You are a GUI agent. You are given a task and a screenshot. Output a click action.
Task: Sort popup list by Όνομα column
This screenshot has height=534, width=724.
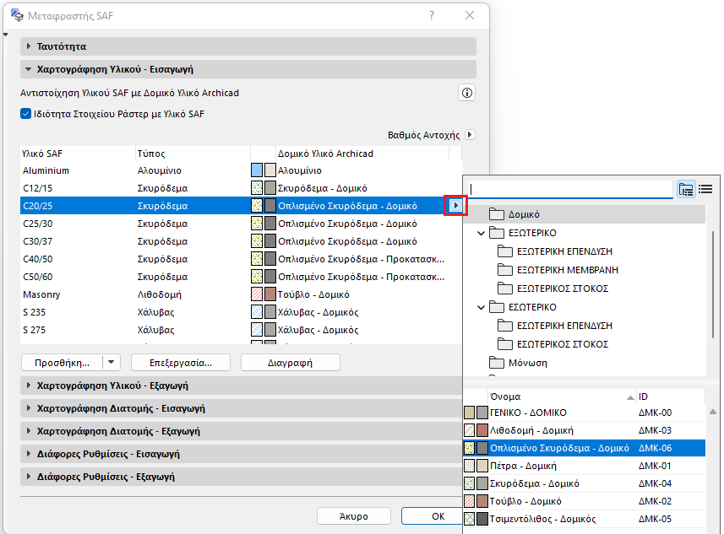point(562,396)
